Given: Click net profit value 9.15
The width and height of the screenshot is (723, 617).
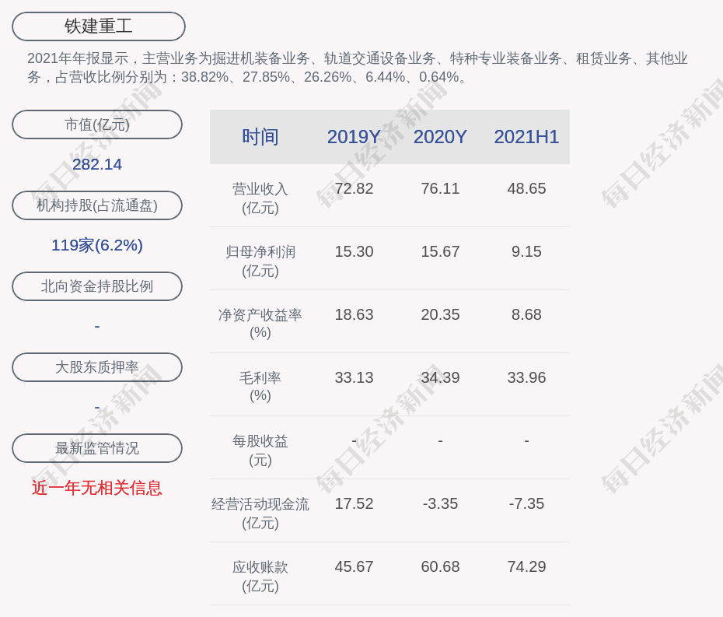Looking at the screenshot, I should [526, 251].
